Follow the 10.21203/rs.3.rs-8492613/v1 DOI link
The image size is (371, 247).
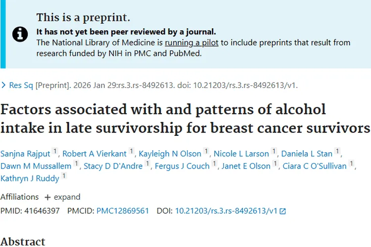click(x=226, y=211)
